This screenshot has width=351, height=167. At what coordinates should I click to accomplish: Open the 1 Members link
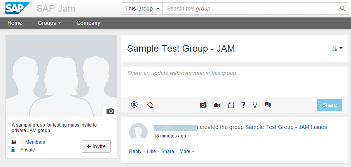(x=33, y=142)
